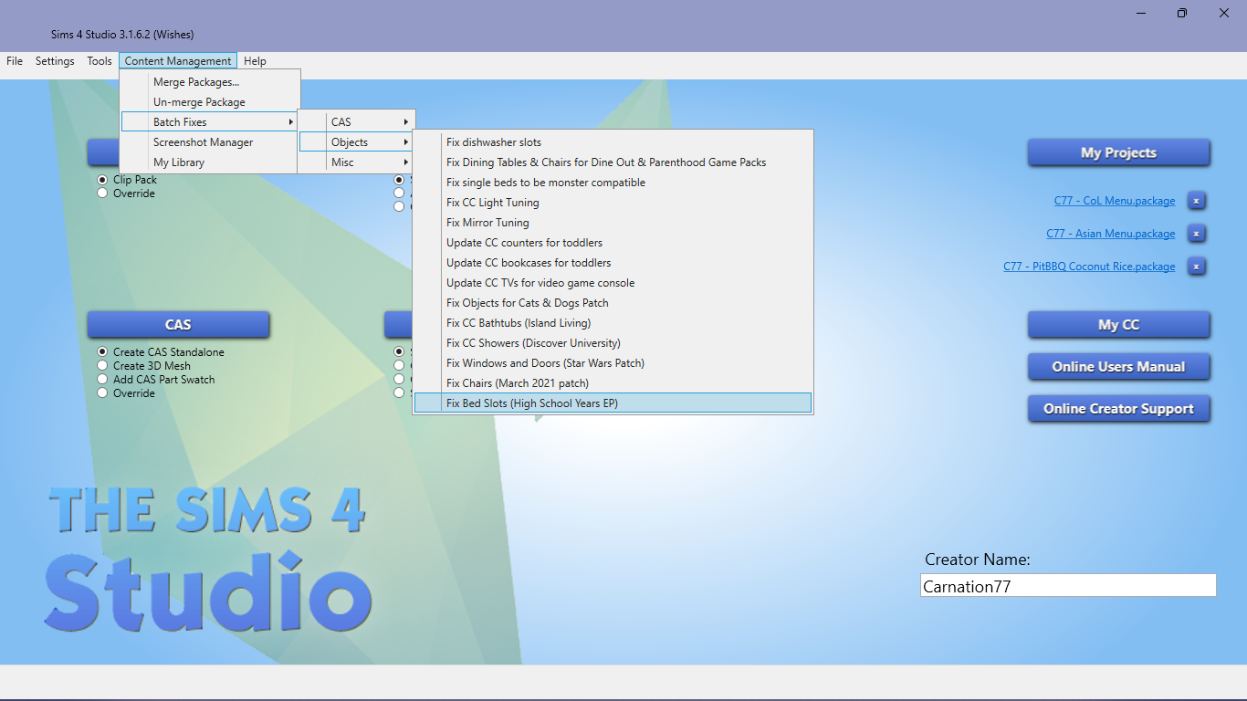Viewport: 1247px width, 701px height.
Task: Click the My CC button
Action: (x=1118, y=325)
